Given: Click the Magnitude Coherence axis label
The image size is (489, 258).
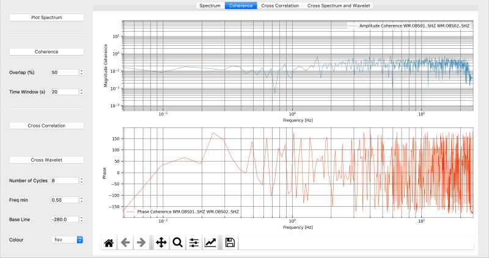Looking at the screenshot, I should click(x=105, y=65).
